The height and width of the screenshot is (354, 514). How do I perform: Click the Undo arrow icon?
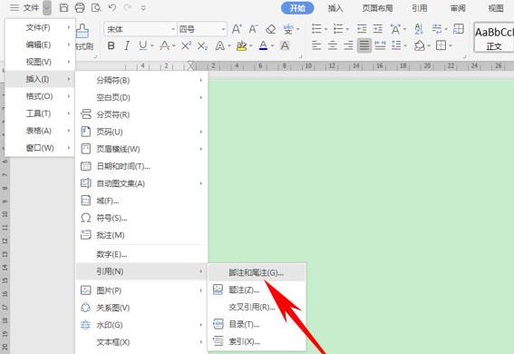tap(112, 7)
